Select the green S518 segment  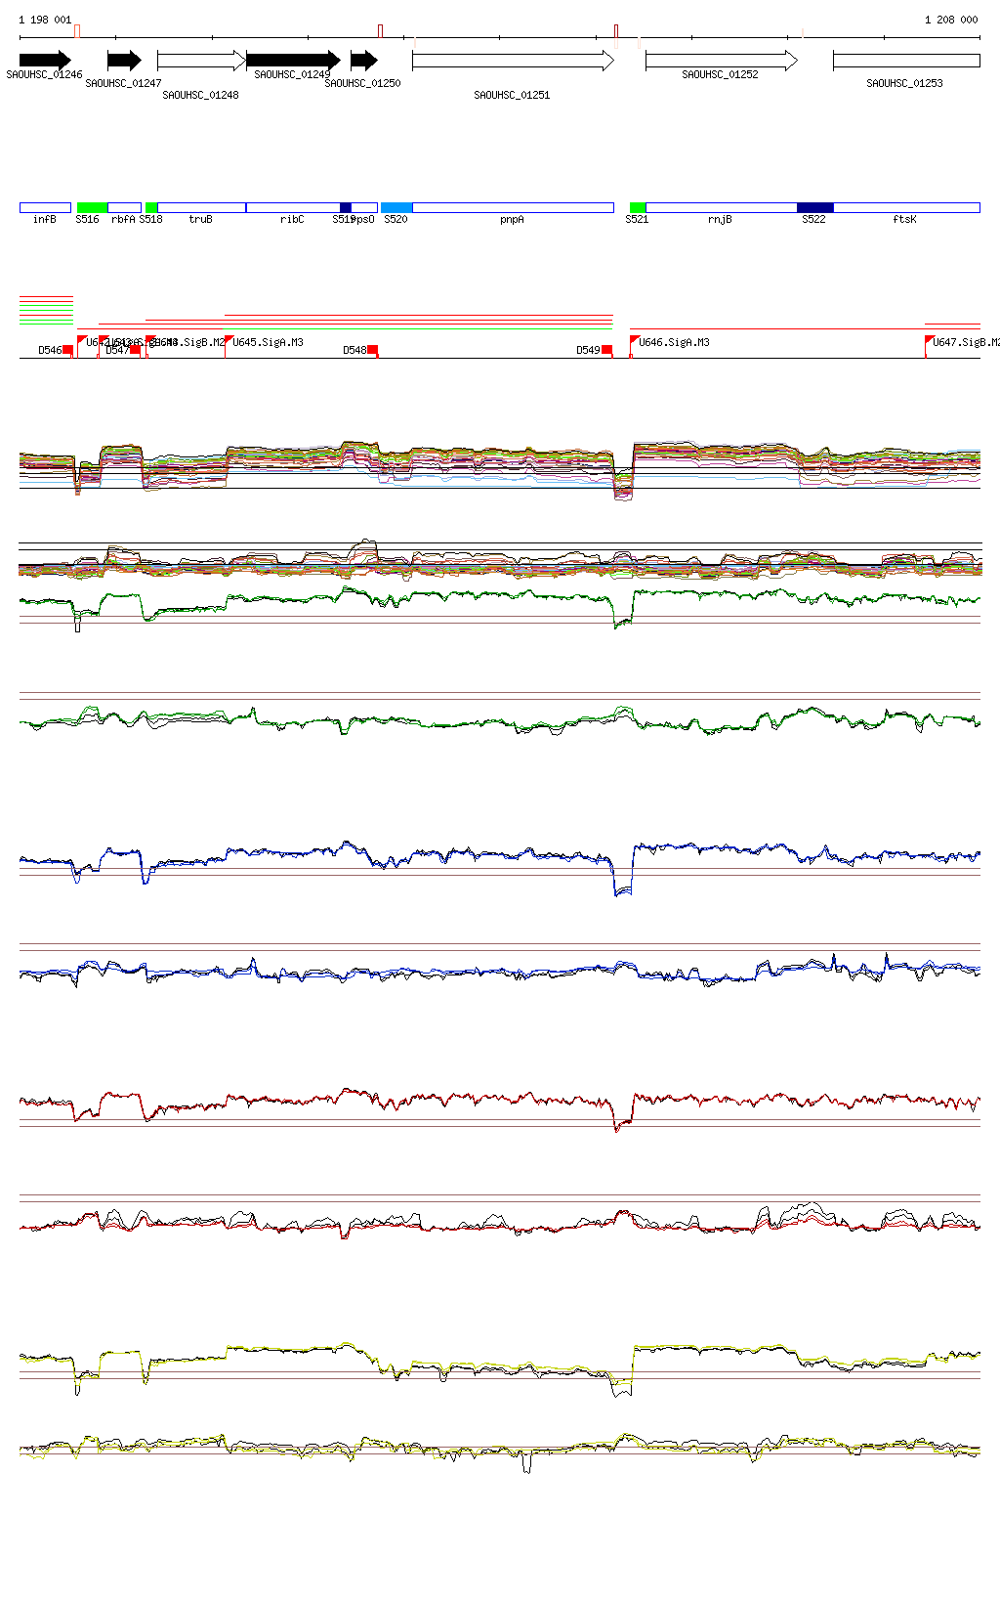pos(151,207)
